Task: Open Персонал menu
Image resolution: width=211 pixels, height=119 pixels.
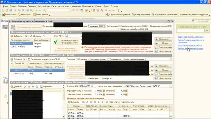Action: [x=32, y=6]
